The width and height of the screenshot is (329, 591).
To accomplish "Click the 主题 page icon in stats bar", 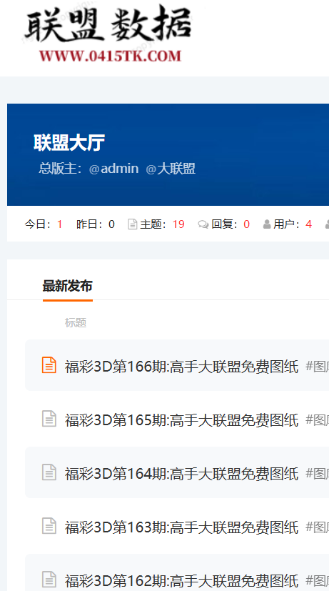I will (133, 224).
